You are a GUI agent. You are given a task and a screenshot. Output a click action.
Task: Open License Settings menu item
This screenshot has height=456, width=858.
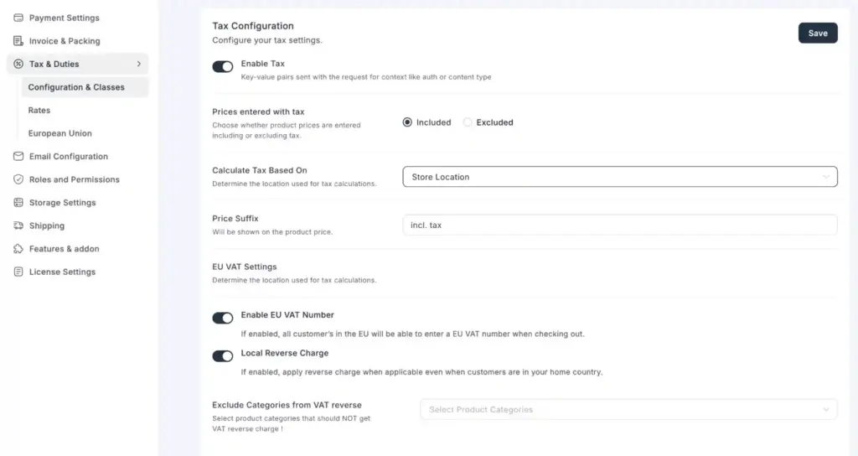pyautogui.click(x=62, y=272)
